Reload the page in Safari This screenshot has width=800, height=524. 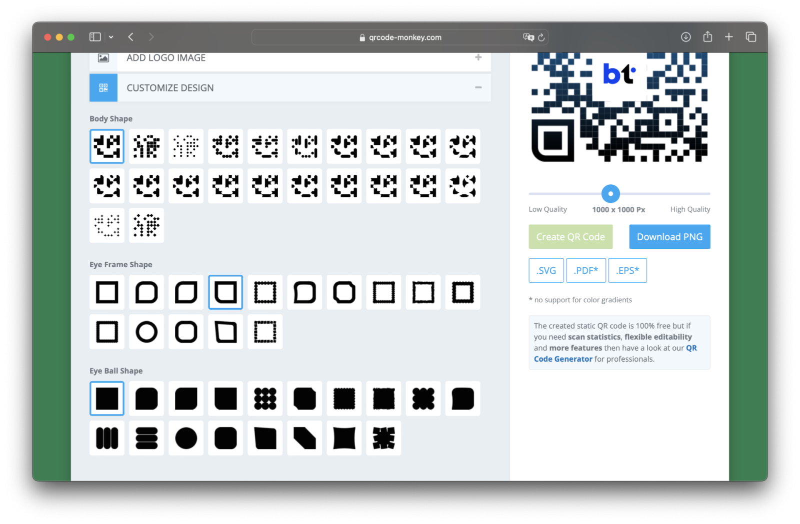541,37
